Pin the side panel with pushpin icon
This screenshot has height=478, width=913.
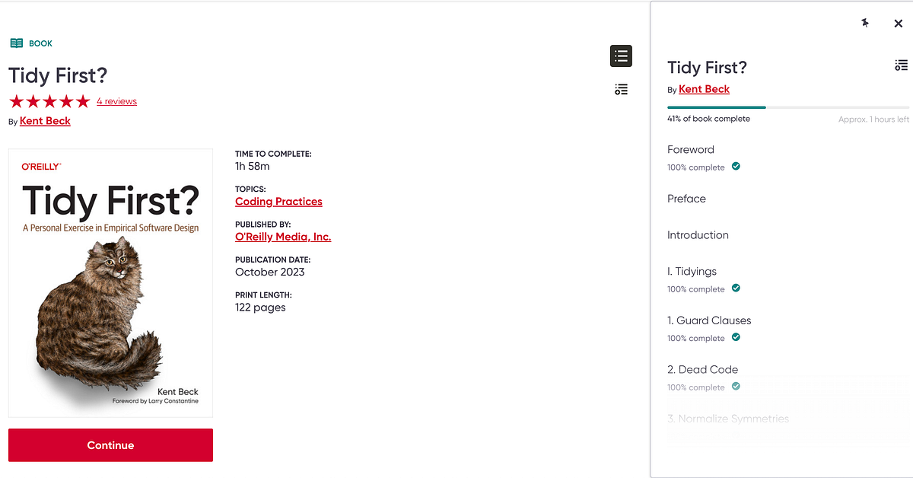pos(865,23)
